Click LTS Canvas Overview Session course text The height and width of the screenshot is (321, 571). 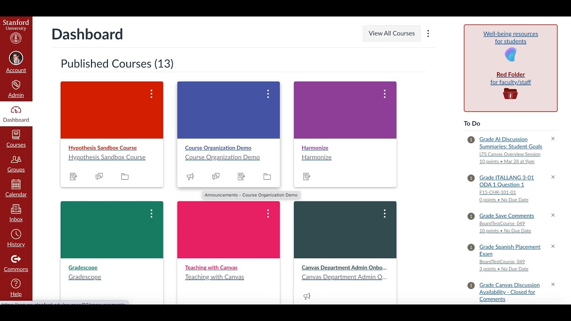point(510,154)
